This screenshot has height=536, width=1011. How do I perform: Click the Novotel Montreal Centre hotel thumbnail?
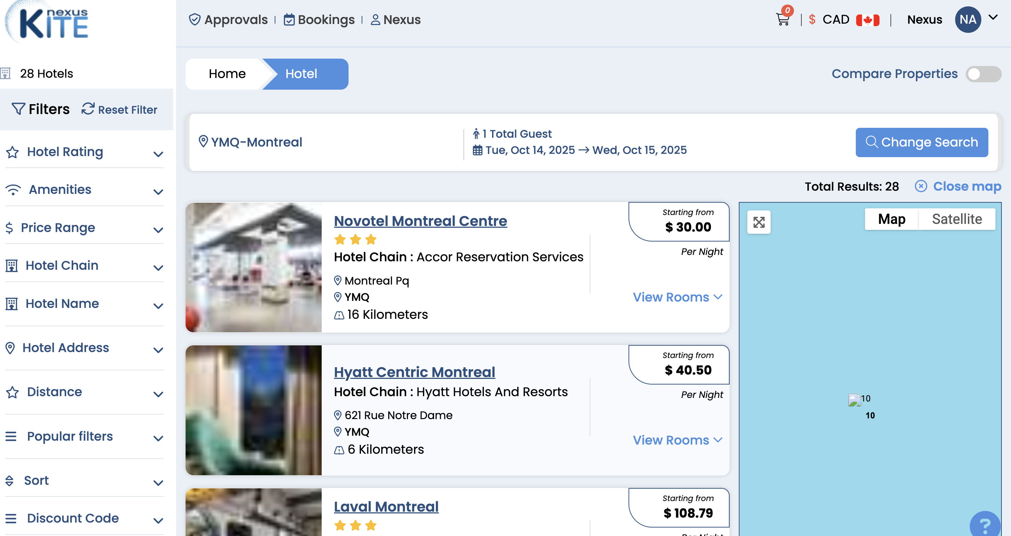[253, 267]
